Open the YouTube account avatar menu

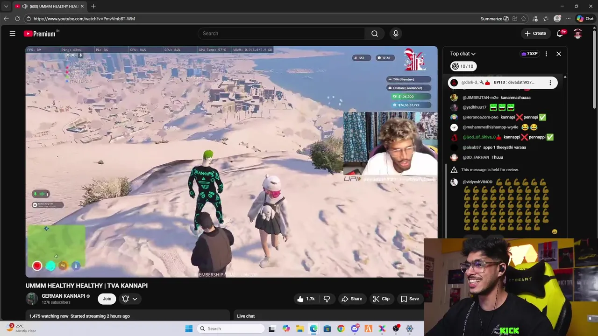click(578, 34)
